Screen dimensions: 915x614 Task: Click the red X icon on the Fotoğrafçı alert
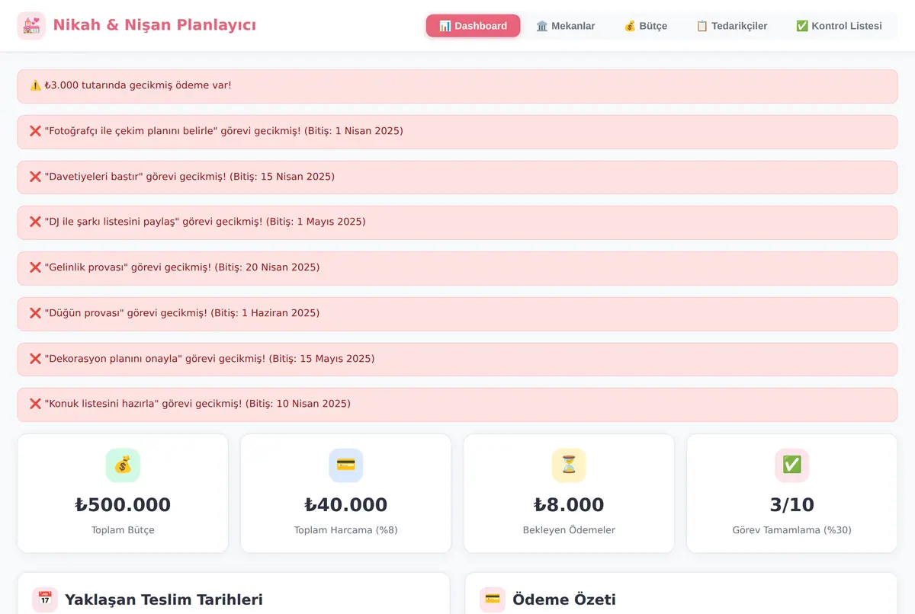pos(35,131)
